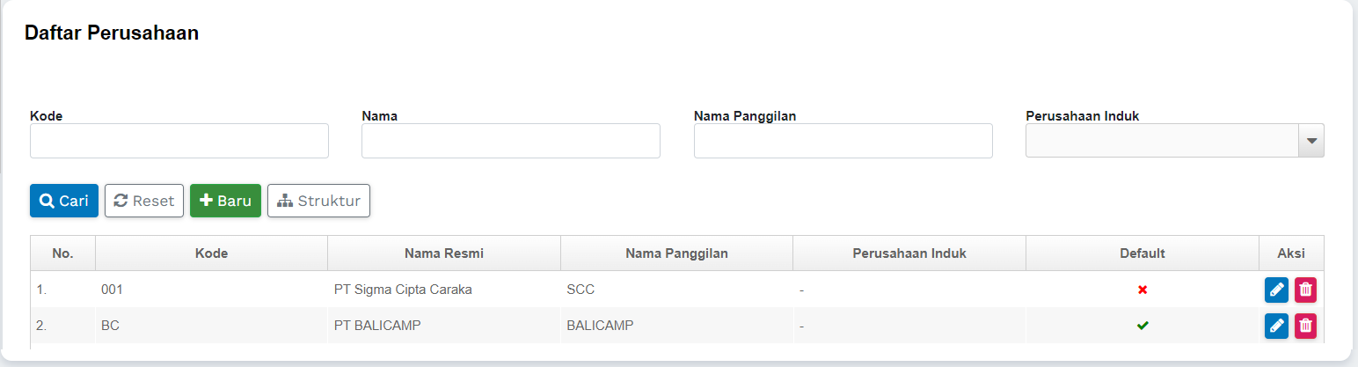This screenshot has width=1358, height=367.
Task: Select the PT BALICAMP name cell
Action: tap(377, 326)
